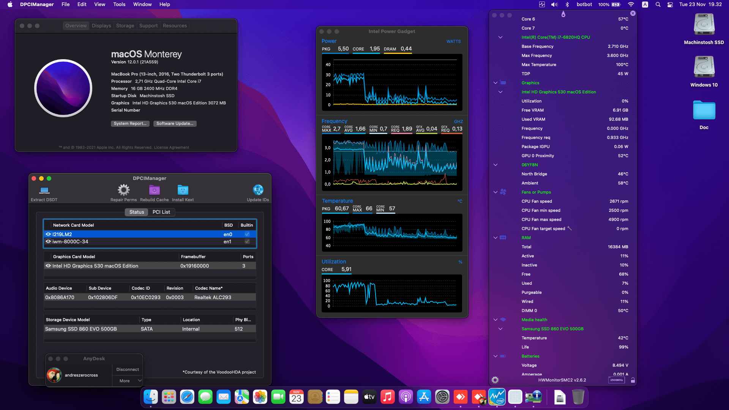Viewport: 729px width, 410px height.
Task: Open Mail from the Dock
Action: 224,397
